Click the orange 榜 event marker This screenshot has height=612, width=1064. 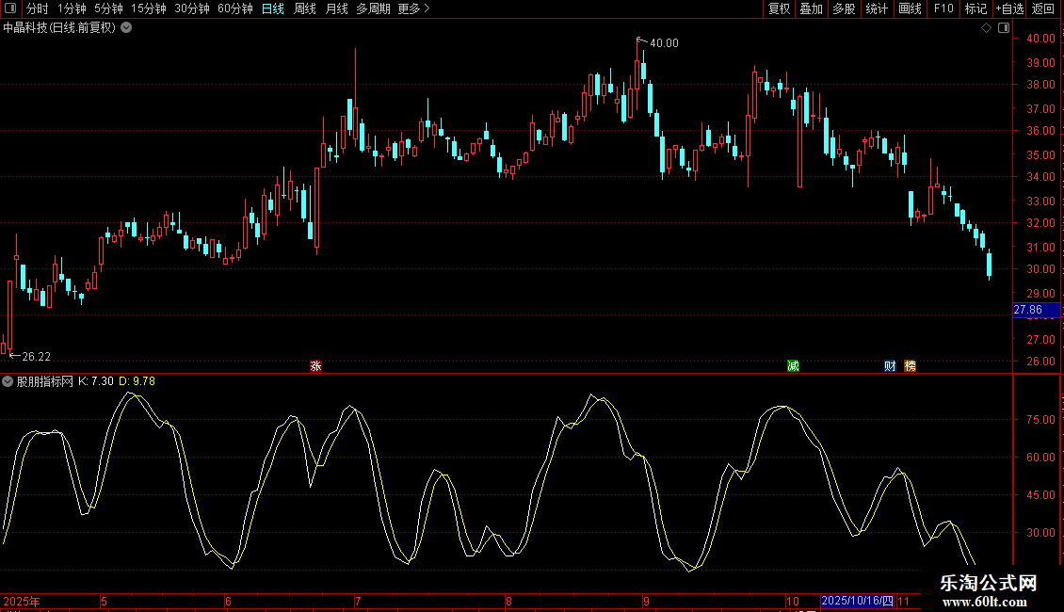[x=910, y=366]
